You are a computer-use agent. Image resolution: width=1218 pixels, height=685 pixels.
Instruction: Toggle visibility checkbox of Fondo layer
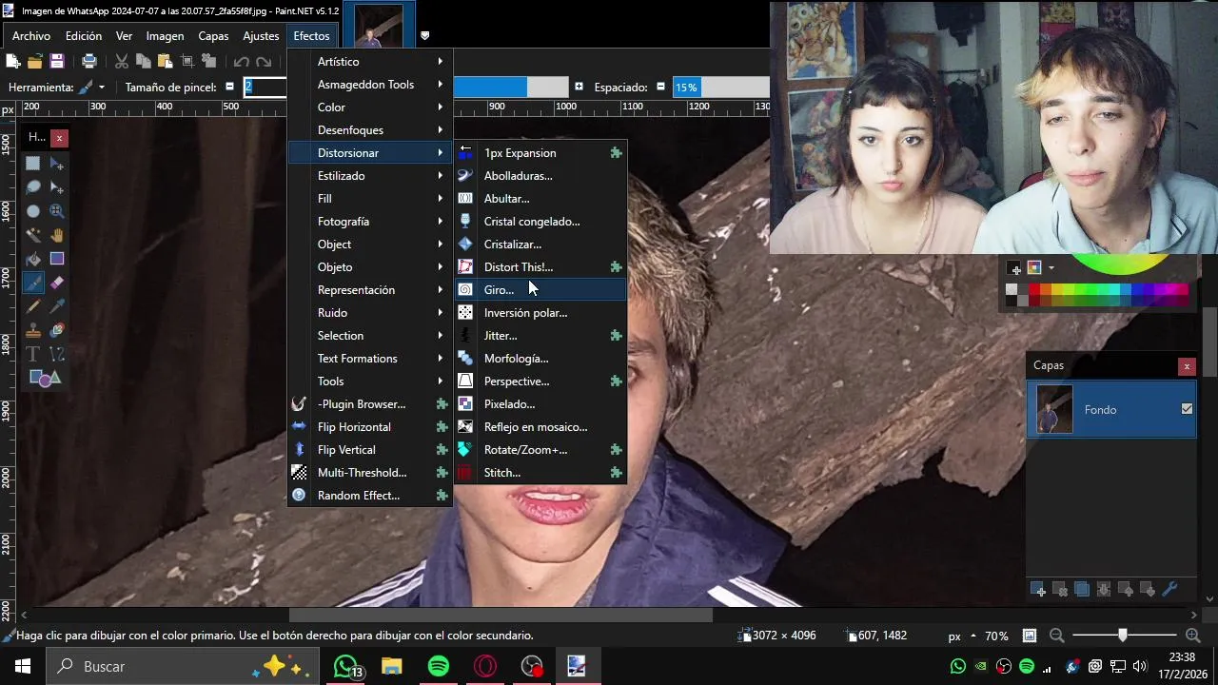click(1187, 409)
